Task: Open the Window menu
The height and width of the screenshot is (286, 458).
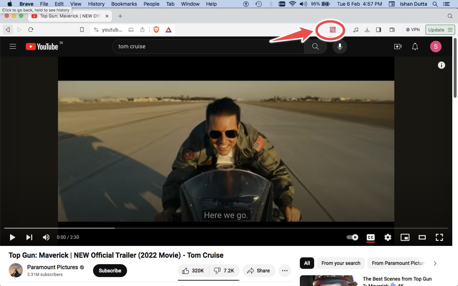Action: click(190, 4)
